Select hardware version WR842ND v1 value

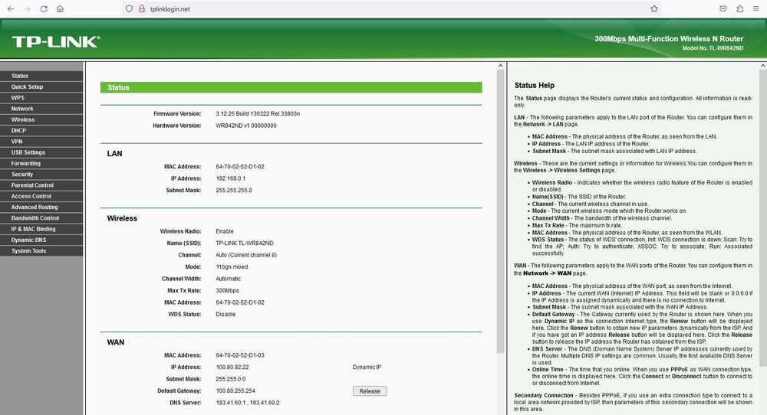point(246,126)
